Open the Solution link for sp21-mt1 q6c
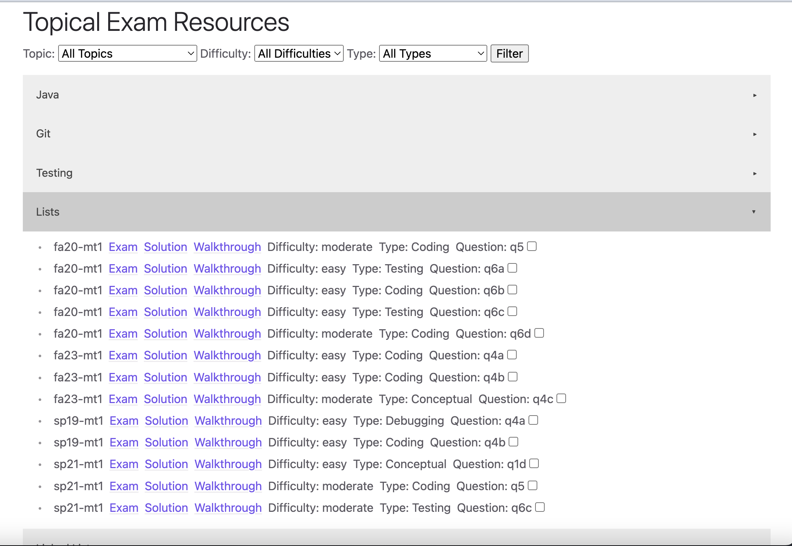This screenshot has width=792, height=546. click(166, 507)
